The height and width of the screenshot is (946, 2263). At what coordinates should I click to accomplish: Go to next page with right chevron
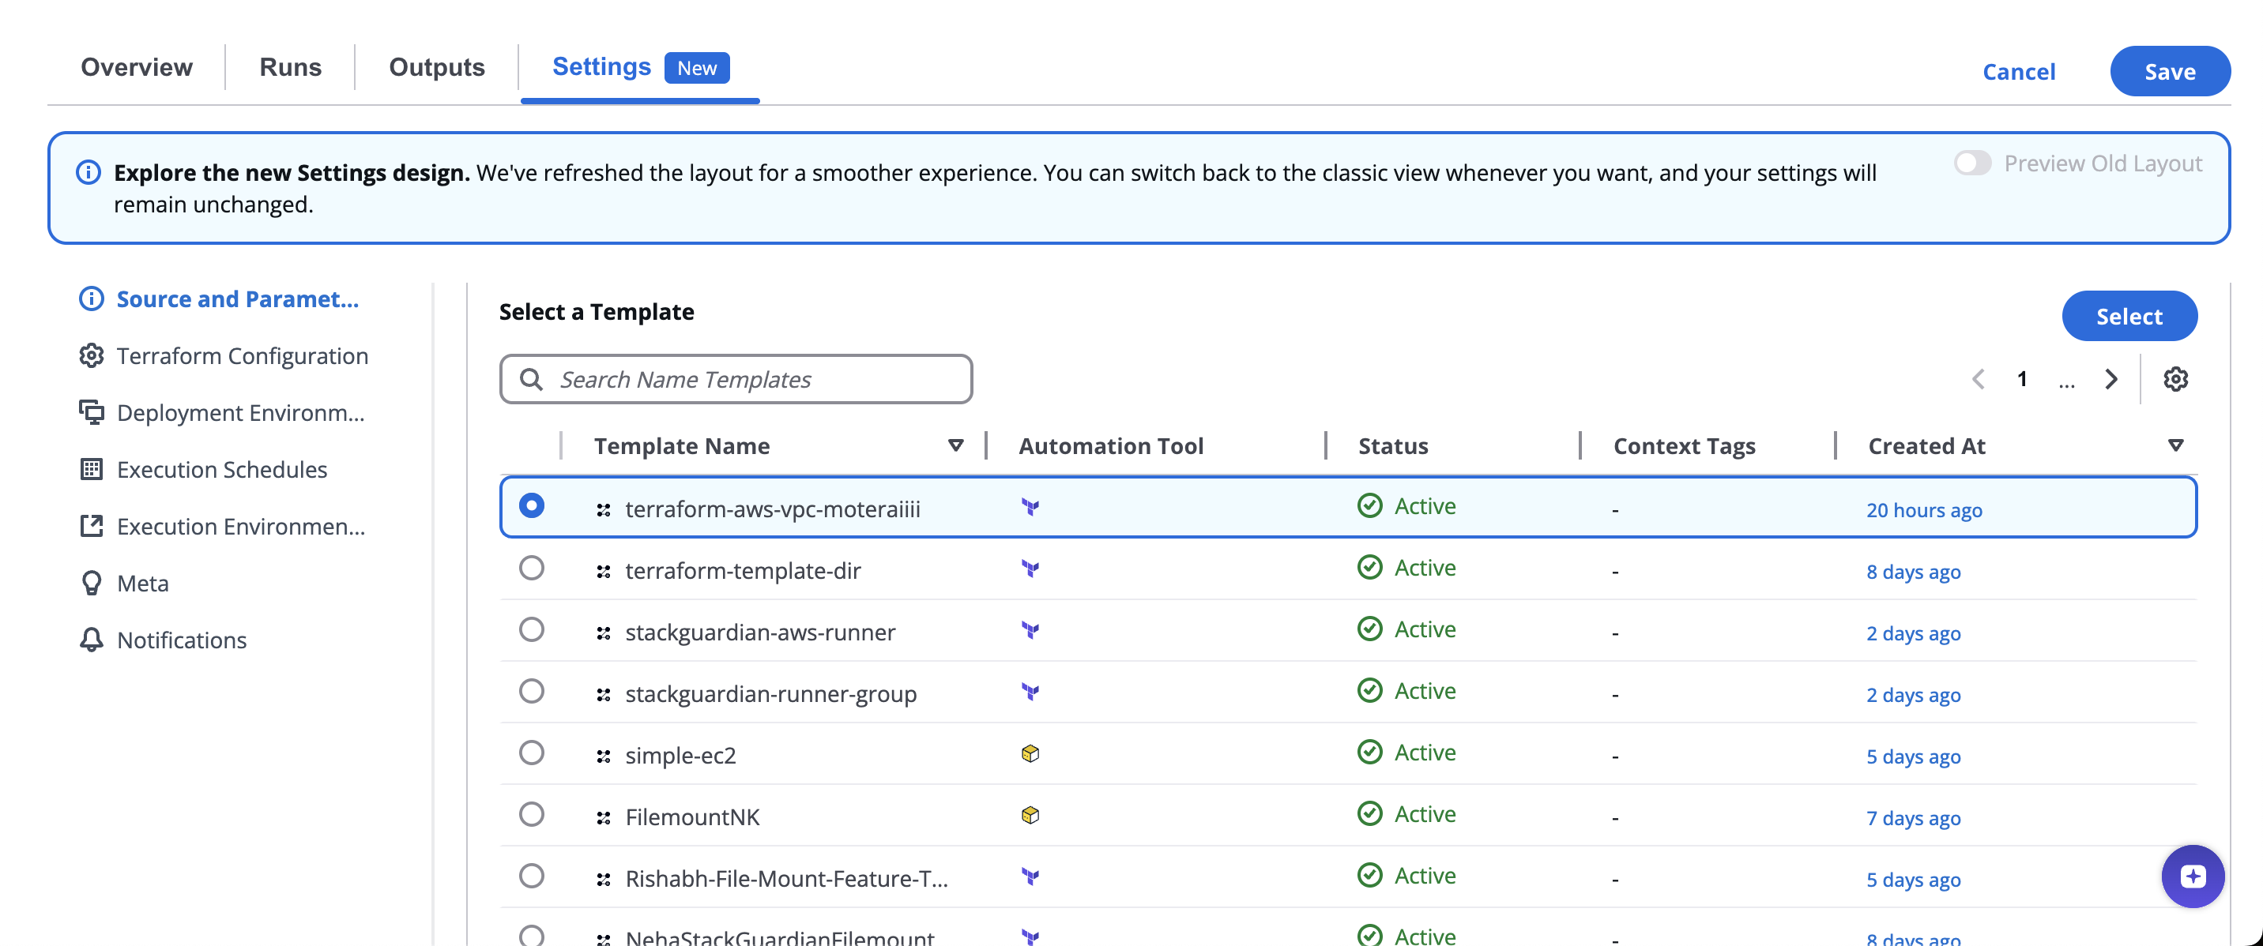(2111, 379)
